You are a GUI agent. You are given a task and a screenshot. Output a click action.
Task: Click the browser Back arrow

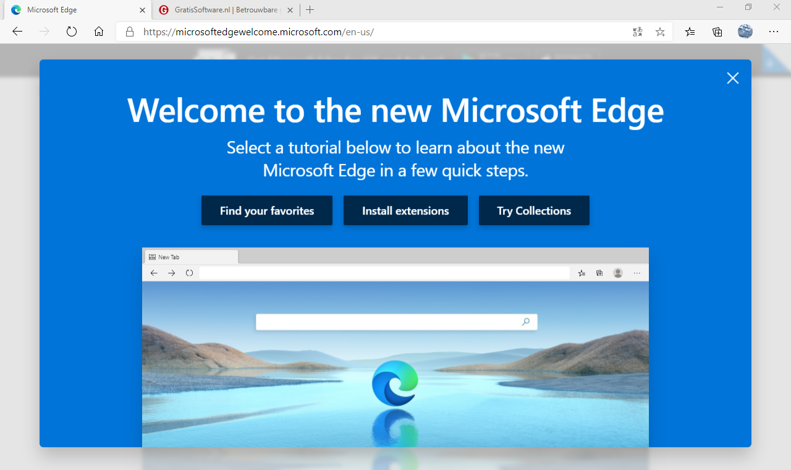tap(17, 32)
